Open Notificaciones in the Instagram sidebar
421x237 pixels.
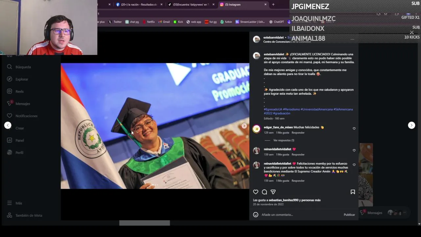pos(26,116)
